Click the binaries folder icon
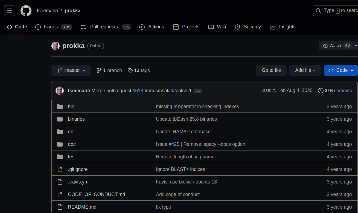358x213 pixels. point(60,119)
